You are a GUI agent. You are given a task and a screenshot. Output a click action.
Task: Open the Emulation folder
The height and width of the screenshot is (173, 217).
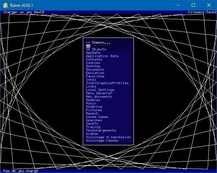95,73
